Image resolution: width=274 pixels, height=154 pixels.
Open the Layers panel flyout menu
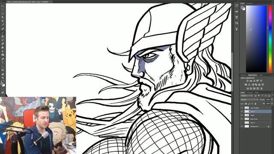(273, 92)
